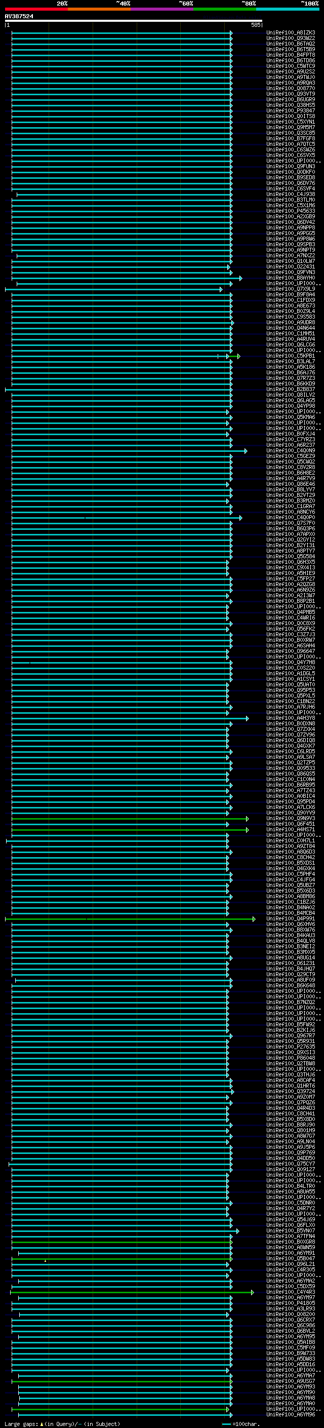This screenshot has width=324, height=1428.
Task: Click hit UniRef100_C4R305
Action: 291,1269
